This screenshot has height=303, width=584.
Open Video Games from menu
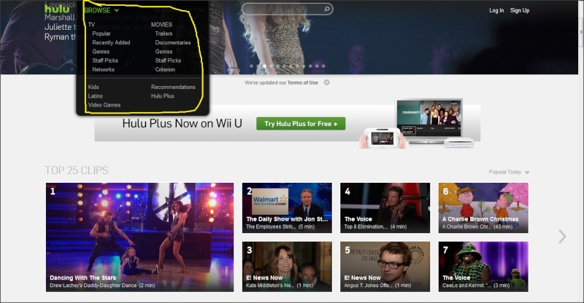[104, 105]
